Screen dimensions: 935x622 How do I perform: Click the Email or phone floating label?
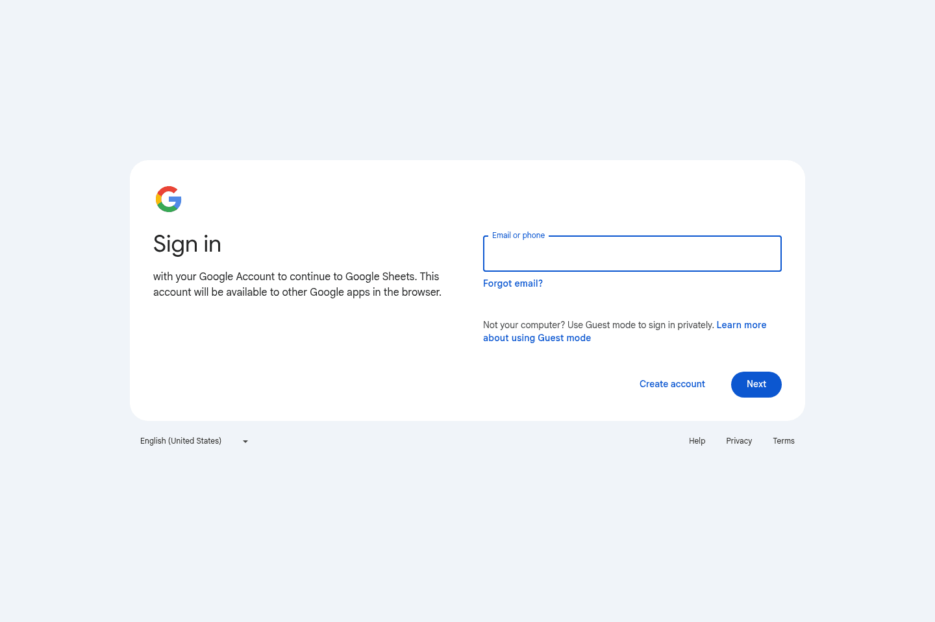coord(518,235)
